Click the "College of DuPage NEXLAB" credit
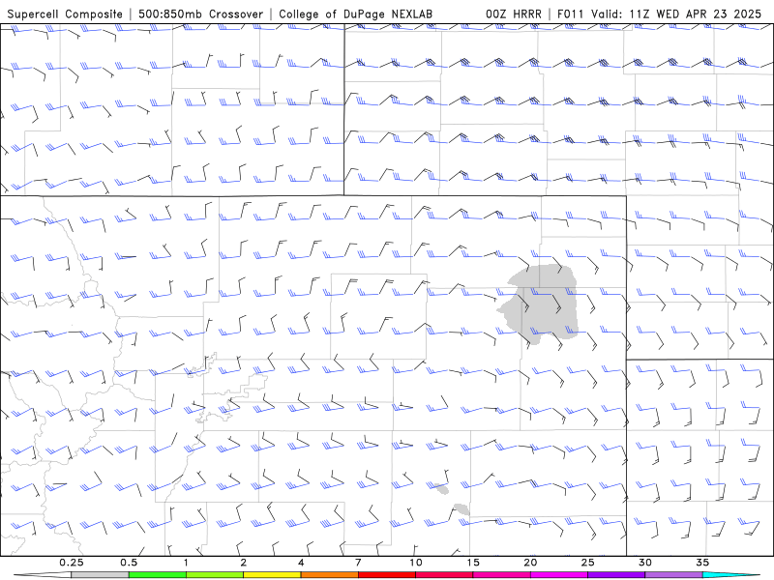This screenshot has height=580, width=774. pos(355,14)
